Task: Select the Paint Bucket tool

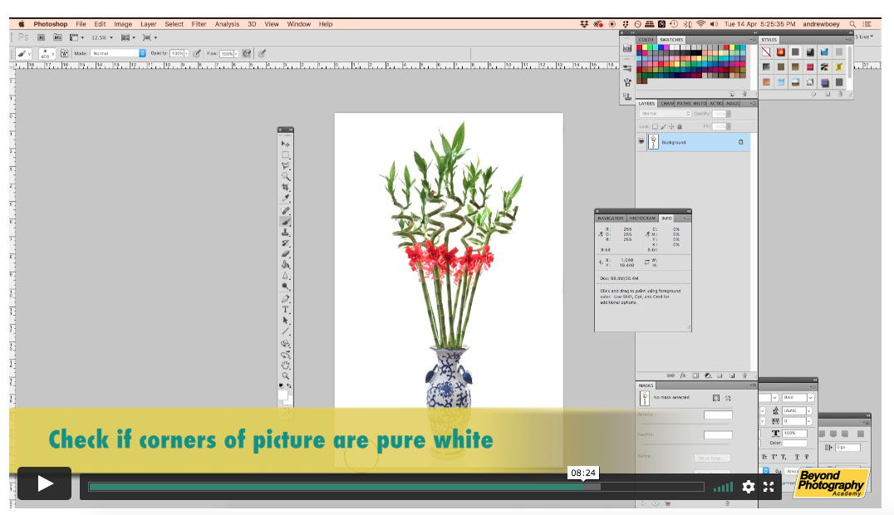Action: coord(285,265)
